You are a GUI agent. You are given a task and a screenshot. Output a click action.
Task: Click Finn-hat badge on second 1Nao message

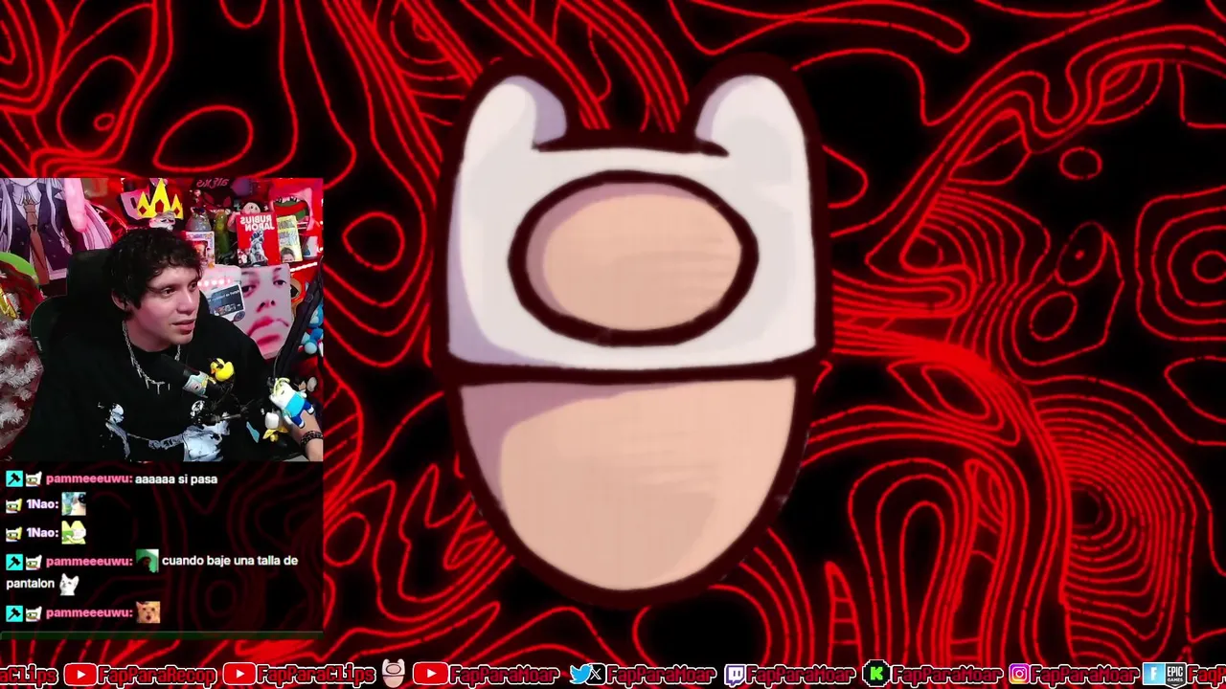tap(13, 533)
